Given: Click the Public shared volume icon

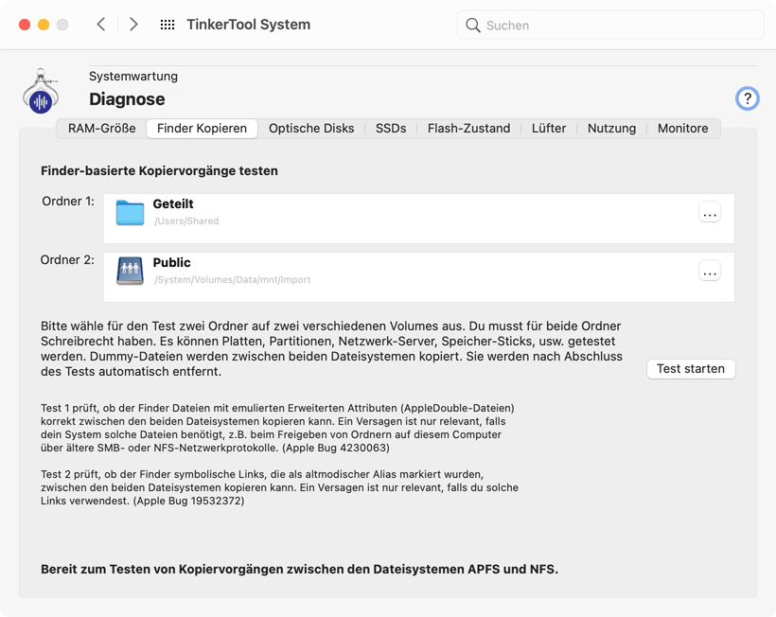Looking at the screenshot, I should click(x=131, y=271).
